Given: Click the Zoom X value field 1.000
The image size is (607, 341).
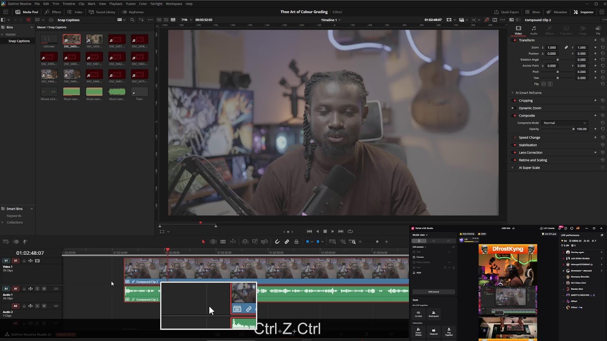Looking at the screenshot, I should [x=552, y=47].
